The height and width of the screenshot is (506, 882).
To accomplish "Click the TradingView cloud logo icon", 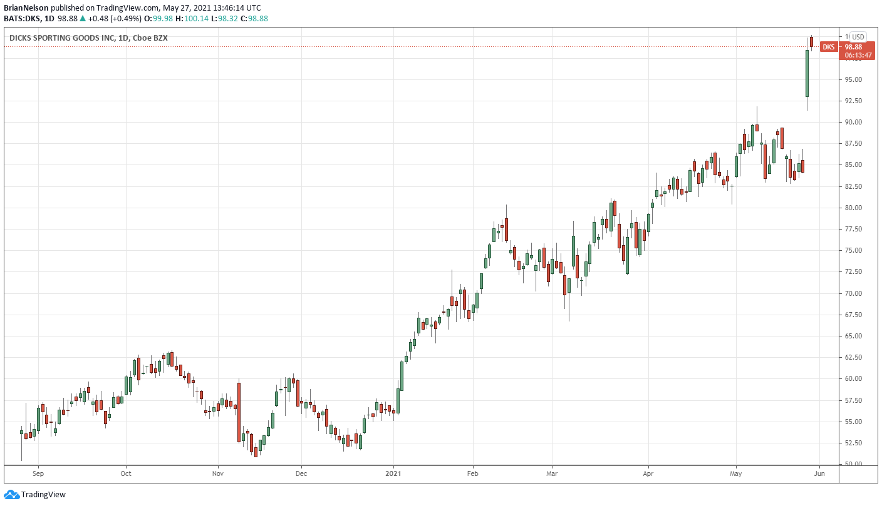I will (x=11, y=495).
